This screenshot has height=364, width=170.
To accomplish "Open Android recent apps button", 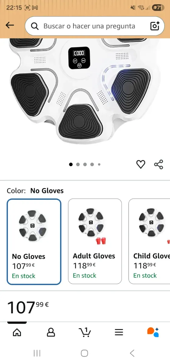I will point(37,353).
